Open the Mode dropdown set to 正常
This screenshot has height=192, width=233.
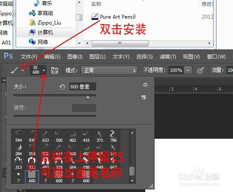109,70
